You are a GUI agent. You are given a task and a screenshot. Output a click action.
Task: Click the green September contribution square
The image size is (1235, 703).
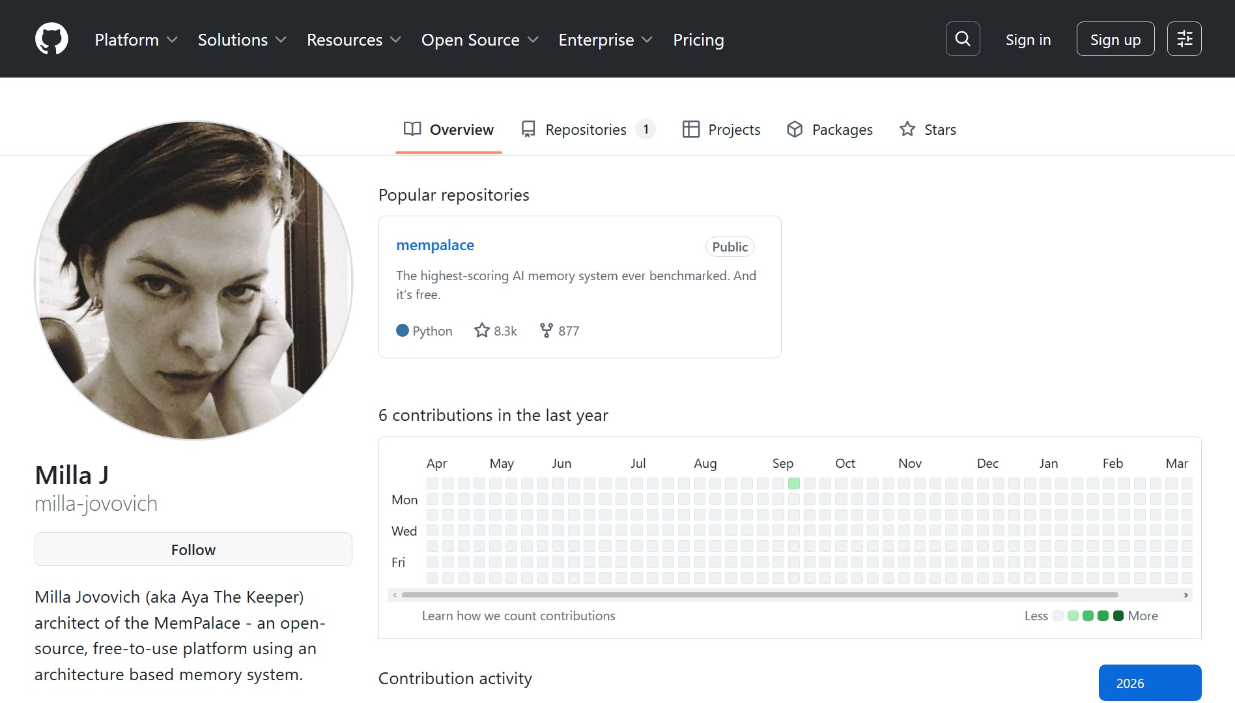coord(793,483)
